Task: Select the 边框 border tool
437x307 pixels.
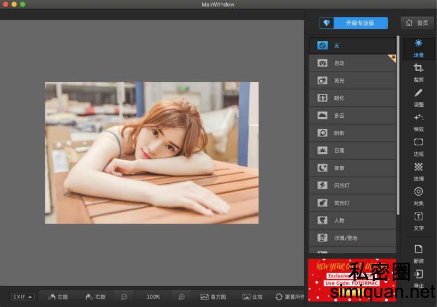Action: pyautogui.click(x=418, y=146)
